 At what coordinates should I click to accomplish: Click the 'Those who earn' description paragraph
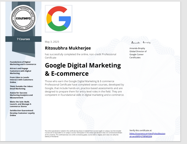85,88
